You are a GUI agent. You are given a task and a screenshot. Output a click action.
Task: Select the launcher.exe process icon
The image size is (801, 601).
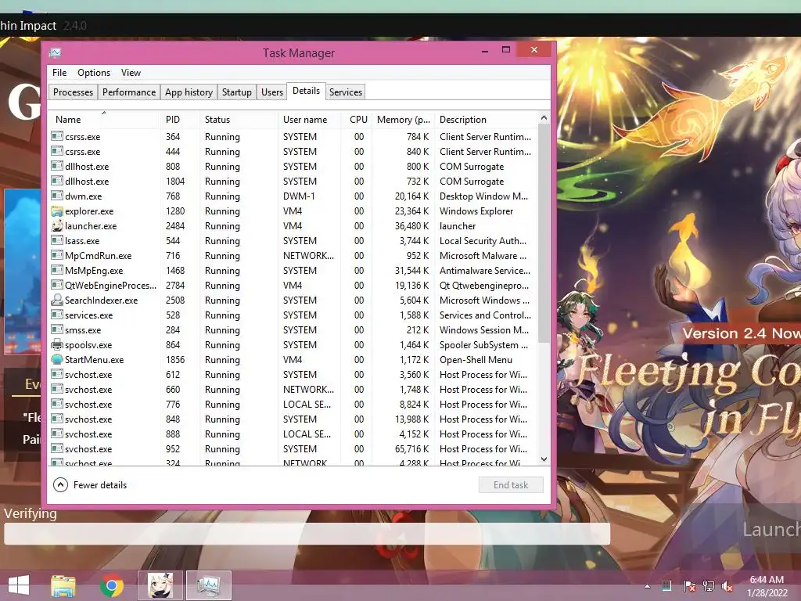click(x=56, y=225)
